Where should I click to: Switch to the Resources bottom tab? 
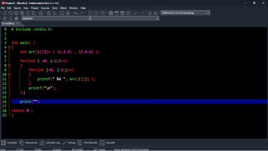(28, 143)
